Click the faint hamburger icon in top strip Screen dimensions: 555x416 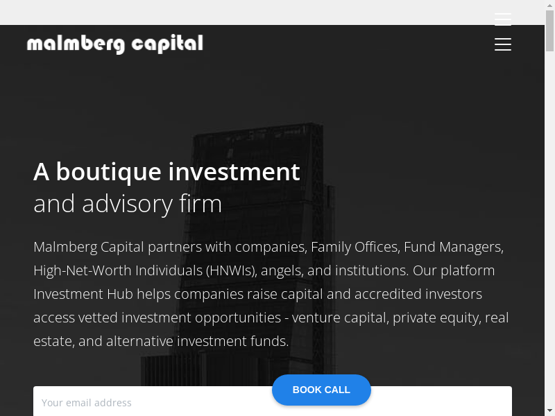[x=503, y=19]
